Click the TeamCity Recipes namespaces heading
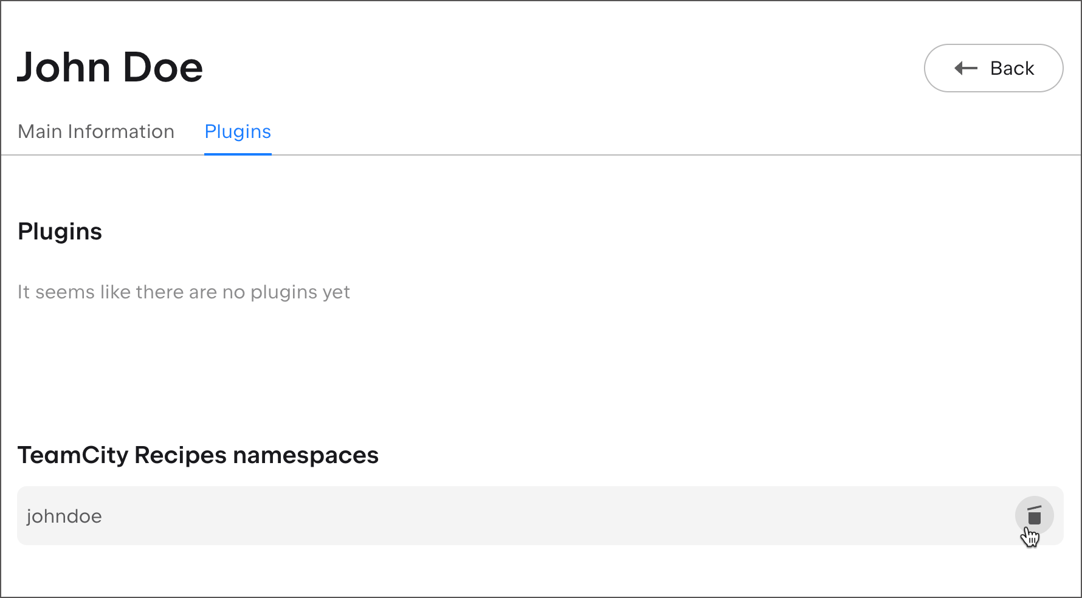The height and width of the screenshot is (598, 1082). coord(198,455)
